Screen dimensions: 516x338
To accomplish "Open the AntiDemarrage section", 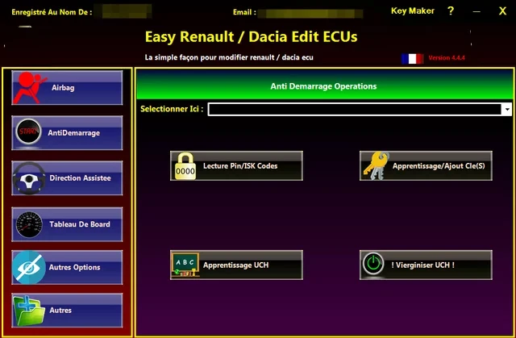I will (67, 133).
